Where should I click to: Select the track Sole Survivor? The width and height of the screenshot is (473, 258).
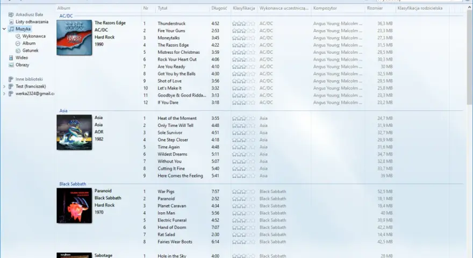170,133
